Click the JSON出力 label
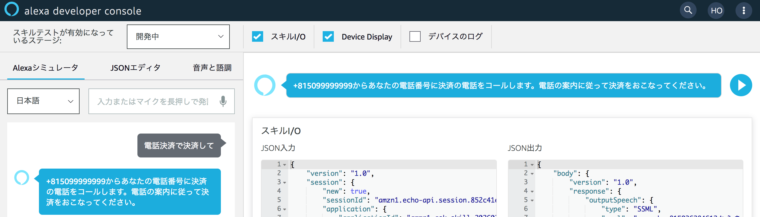 click(x=525, y=148)
